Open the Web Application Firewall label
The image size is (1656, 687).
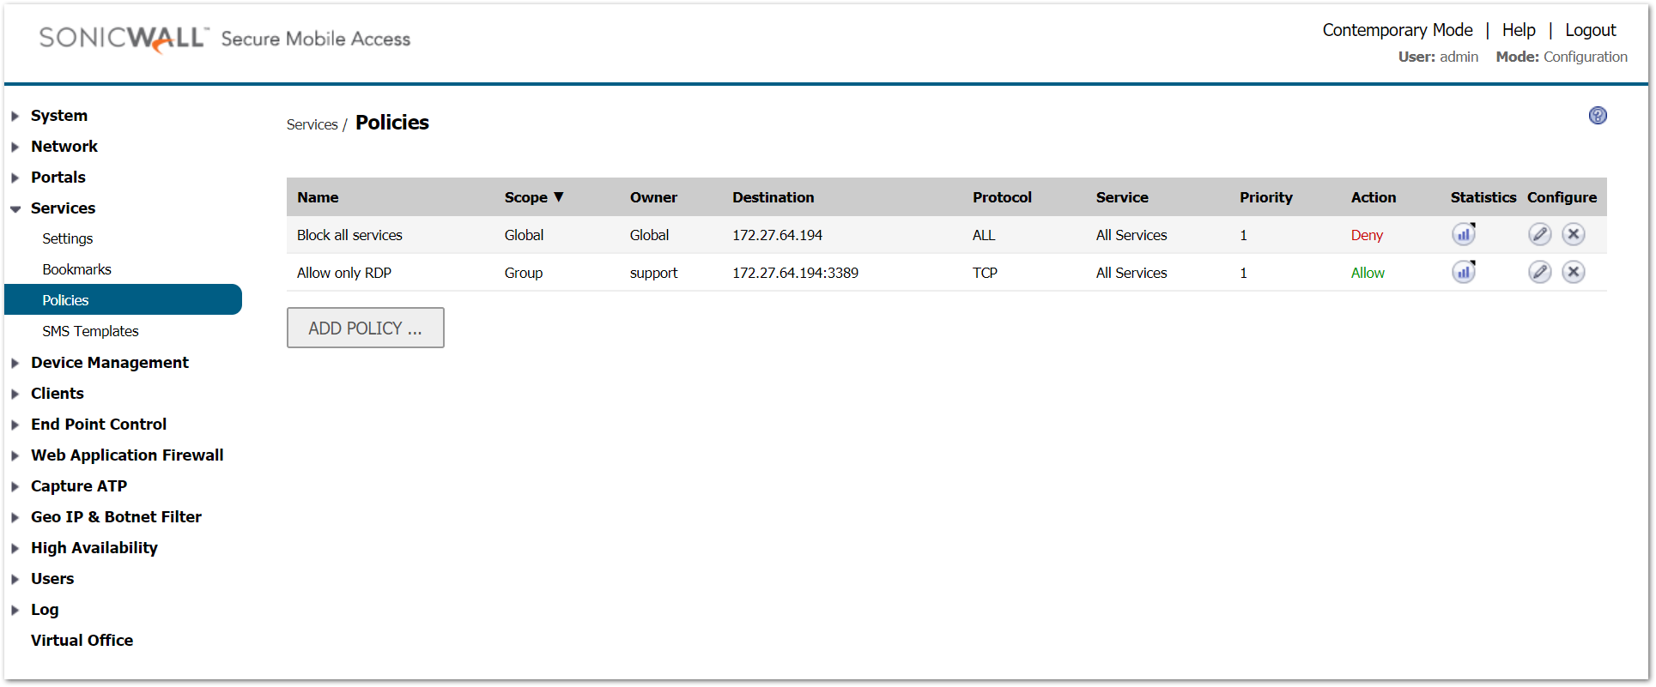(x=127, y=455)
